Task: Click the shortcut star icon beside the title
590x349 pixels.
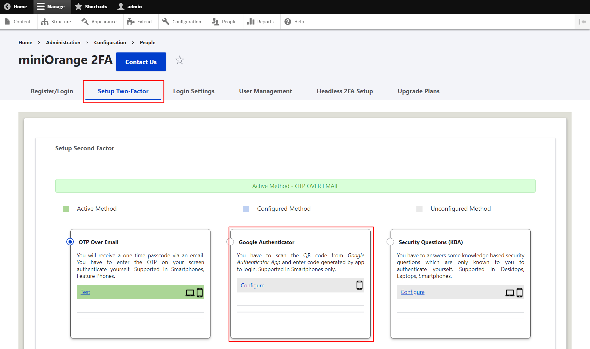Action: (180, 60)
